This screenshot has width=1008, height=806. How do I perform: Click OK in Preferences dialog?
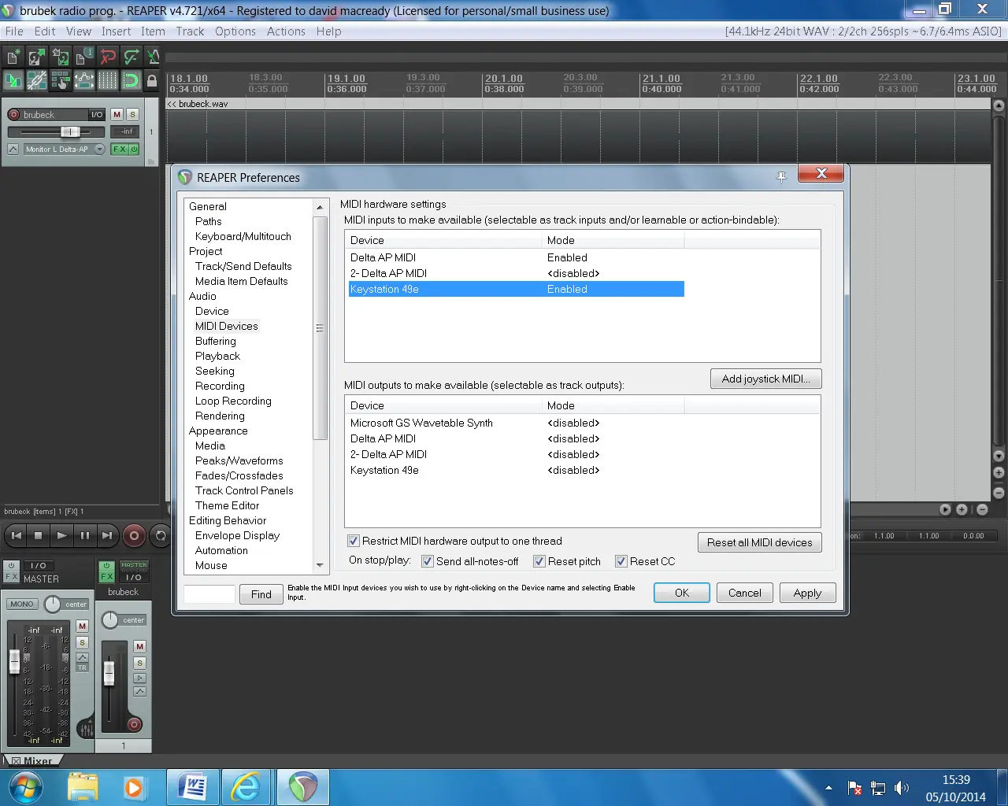[x=682, y=593]
